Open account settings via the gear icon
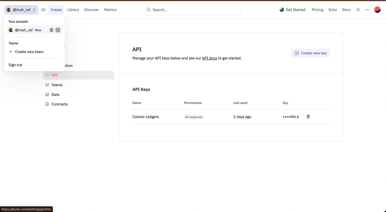This screenshot has height=212, width=386. tap(58, 30)
